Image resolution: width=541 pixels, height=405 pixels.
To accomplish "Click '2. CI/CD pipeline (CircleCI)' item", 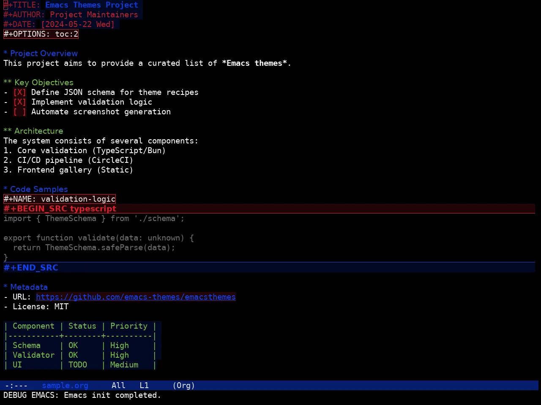I will [x=68, y=160].
